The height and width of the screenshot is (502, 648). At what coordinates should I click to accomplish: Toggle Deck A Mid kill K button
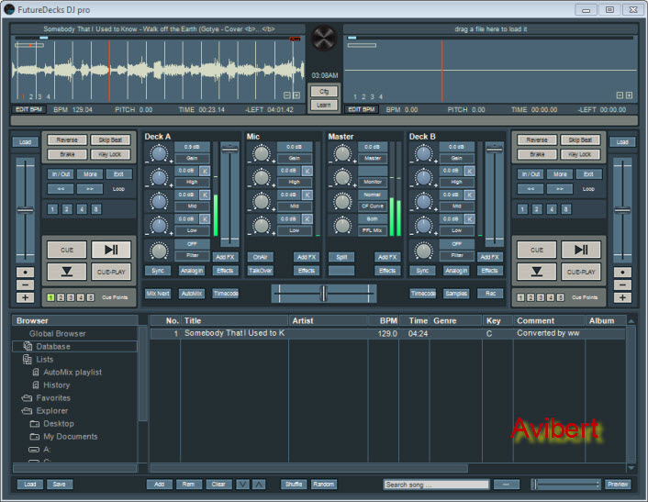[x=205, y=195]
